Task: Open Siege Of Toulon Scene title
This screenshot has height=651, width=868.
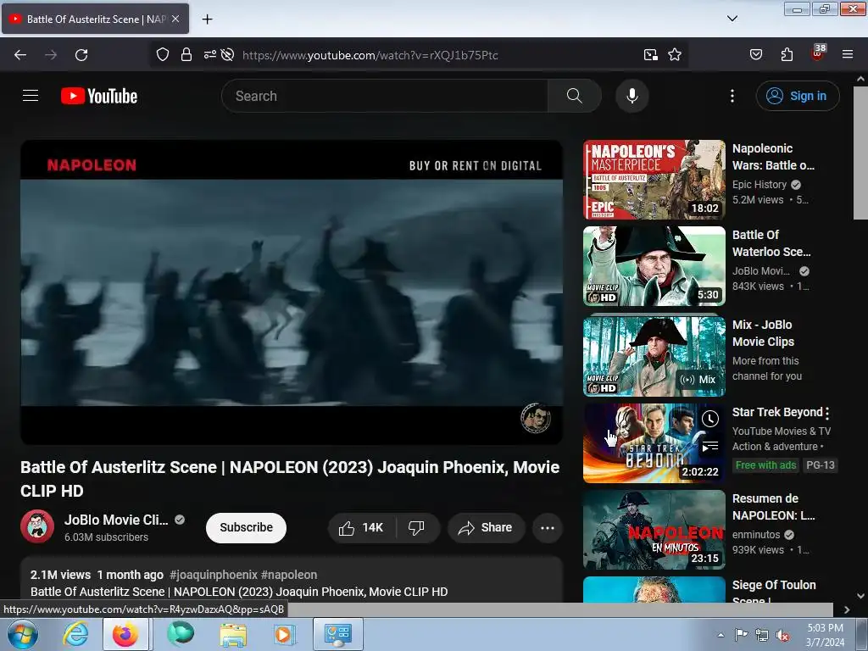Action: coord(774,591)
